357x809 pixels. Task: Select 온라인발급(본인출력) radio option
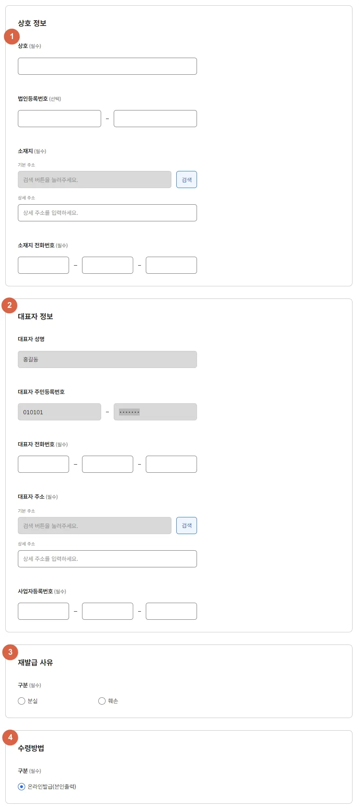coord(22,787)
